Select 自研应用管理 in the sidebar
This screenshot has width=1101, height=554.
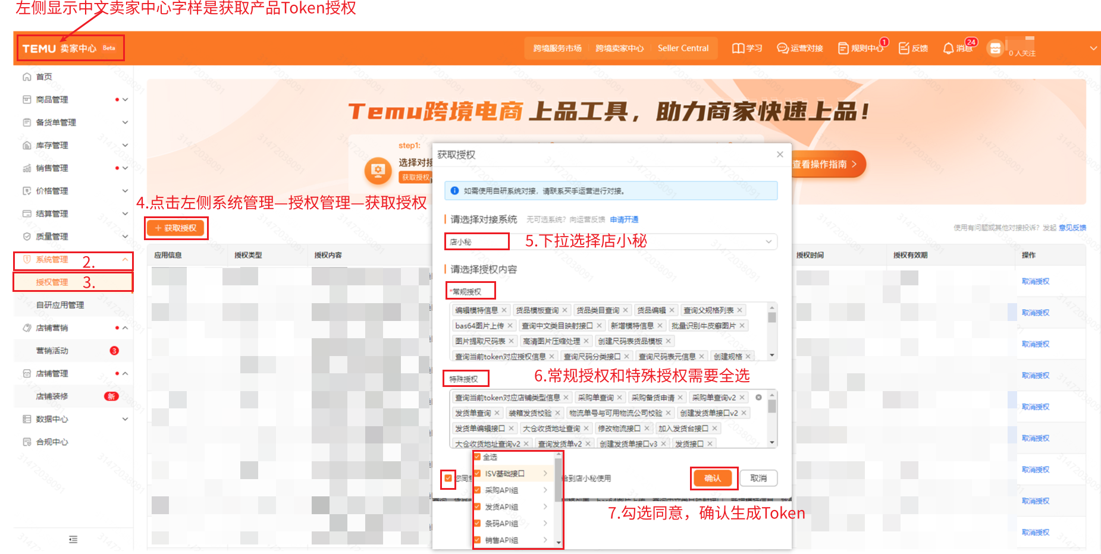pyautogui.click(x=73, y=305)
